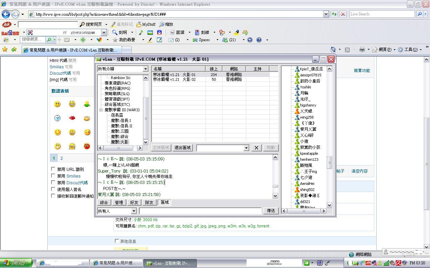
Task: Click the 退出區域 button
Action: [x=182, y=148]
